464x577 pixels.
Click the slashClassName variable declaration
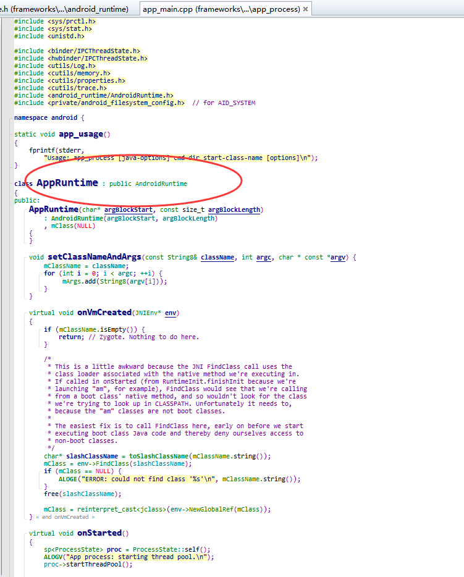(92, 457)
